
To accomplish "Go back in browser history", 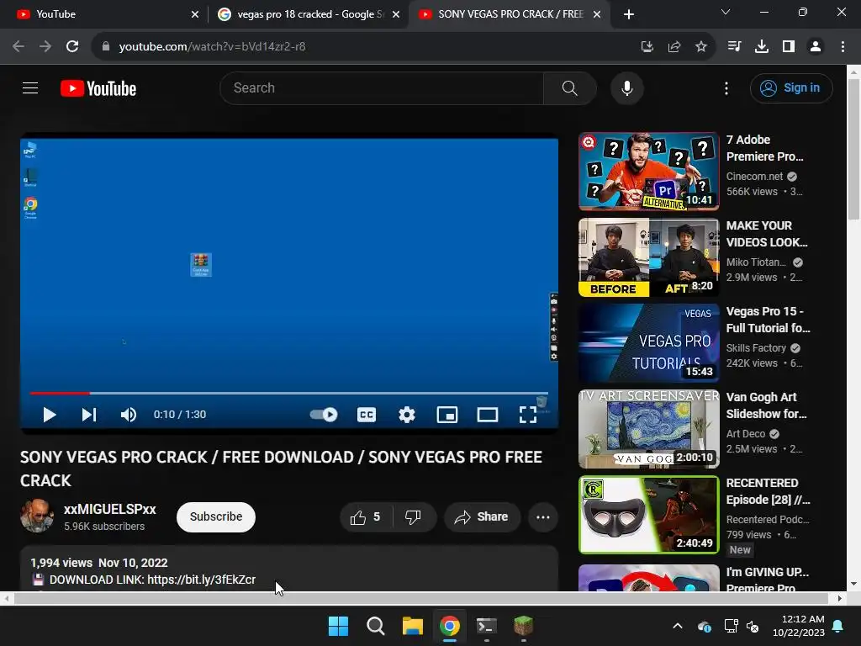I will click(x=18, y=47).
